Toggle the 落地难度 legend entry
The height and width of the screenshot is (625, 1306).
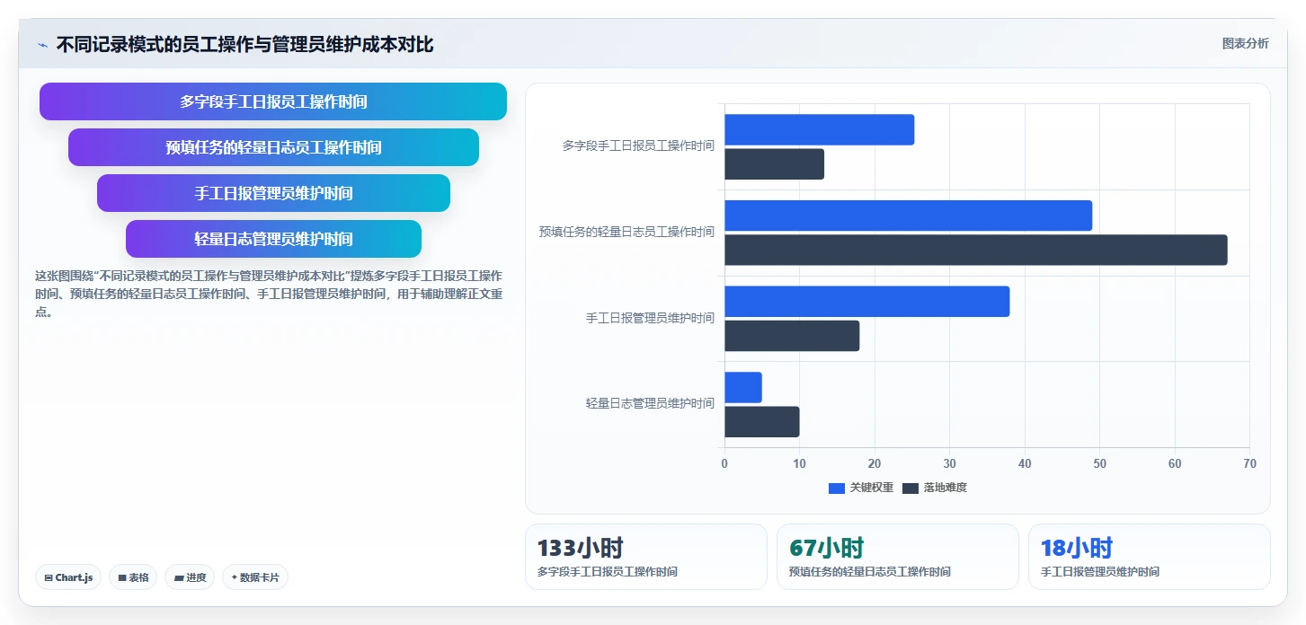(934, 488)
